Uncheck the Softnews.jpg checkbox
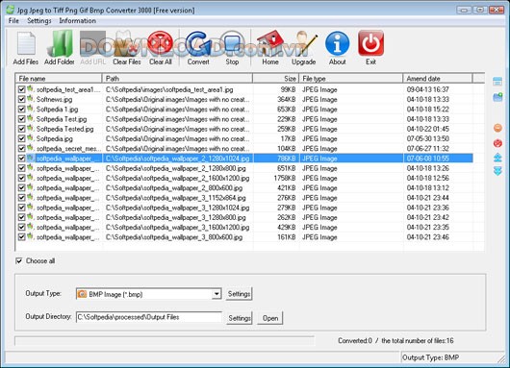The height and width of the screenshot is (368, 510). click(21, 99)
